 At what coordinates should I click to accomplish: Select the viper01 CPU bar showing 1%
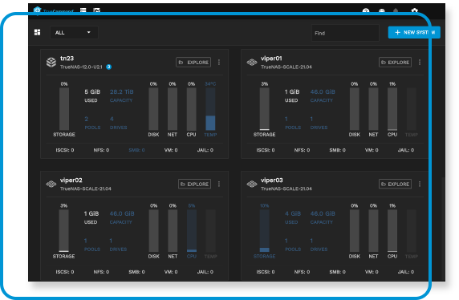pos(392,109)
